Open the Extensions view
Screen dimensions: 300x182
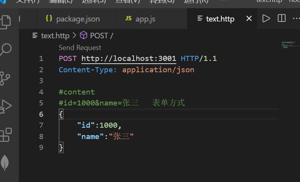click(5, 134)
